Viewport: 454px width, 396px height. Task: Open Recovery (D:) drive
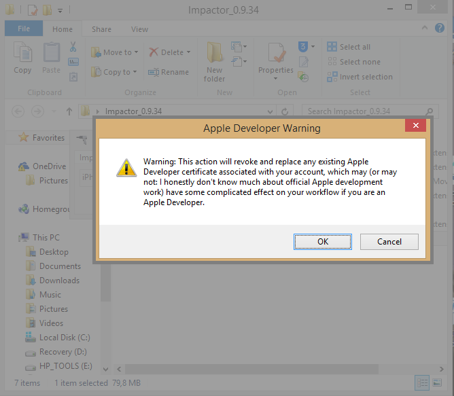click(x=56, y=352)
